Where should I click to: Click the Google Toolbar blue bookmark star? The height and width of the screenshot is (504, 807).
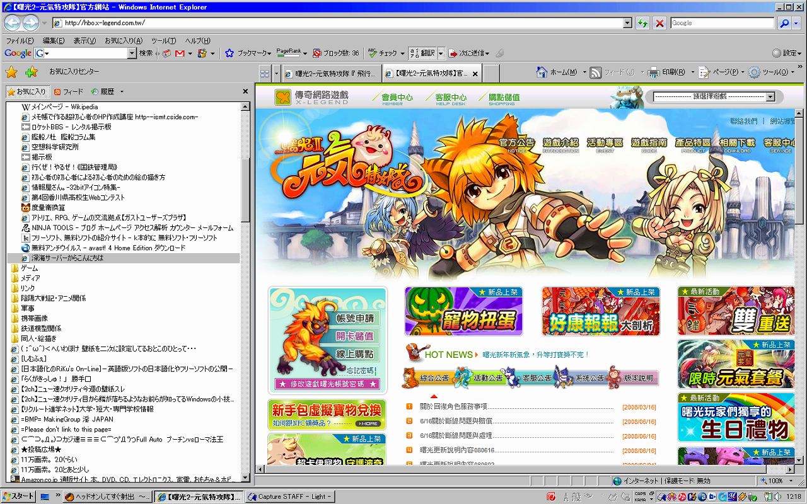[x=229, y=54]
